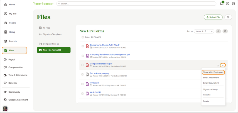Click the user profile avatar
Image resolution: width=238 pixels, height=113 pixels.
click(x=5, y=109)
